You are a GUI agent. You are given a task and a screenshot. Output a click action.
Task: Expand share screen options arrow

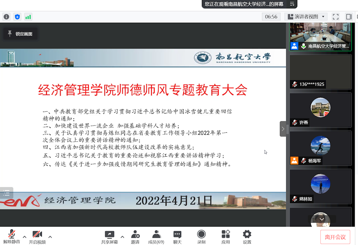(122, 237)
